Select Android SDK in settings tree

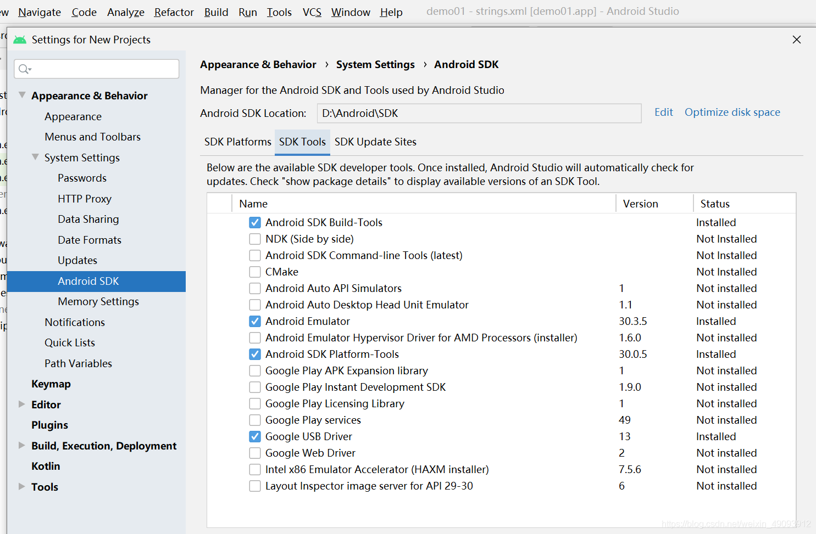[x=97, y=281]
